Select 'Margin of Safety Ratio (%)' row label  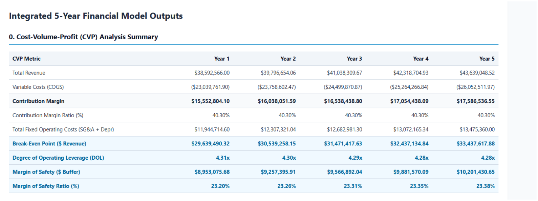coord(46,186)
